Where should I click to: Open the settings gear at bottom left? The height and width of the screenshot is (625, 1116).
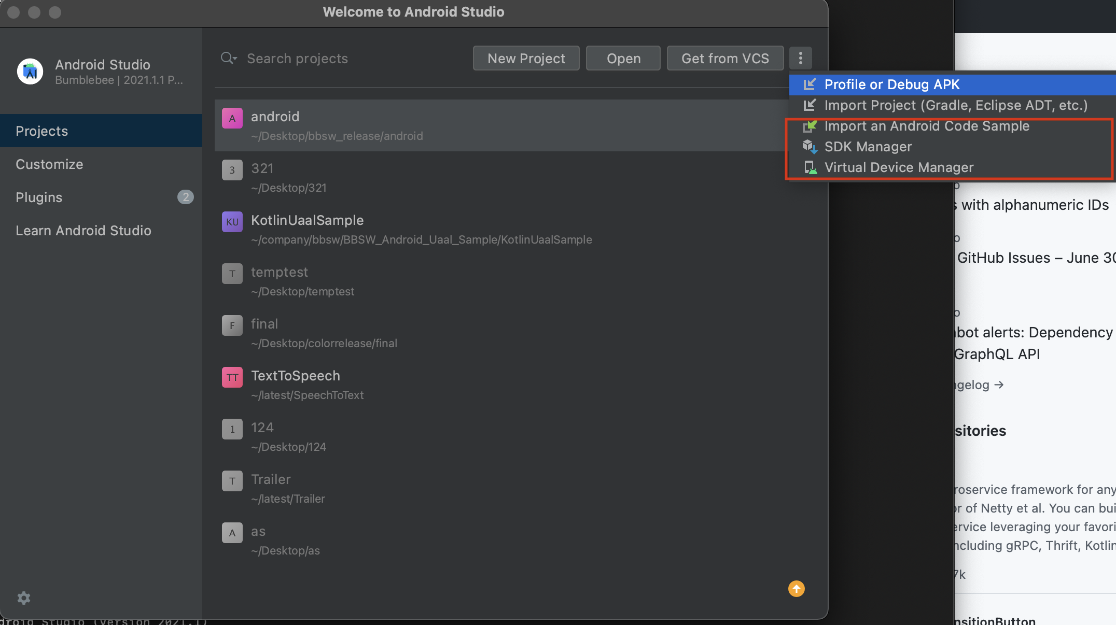pos(24,598)
